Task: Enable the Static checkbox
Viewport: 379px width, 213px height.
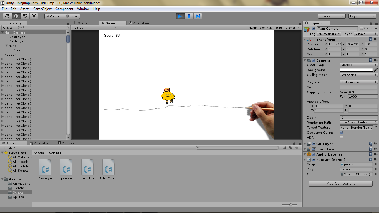Action: pos(361,28)
